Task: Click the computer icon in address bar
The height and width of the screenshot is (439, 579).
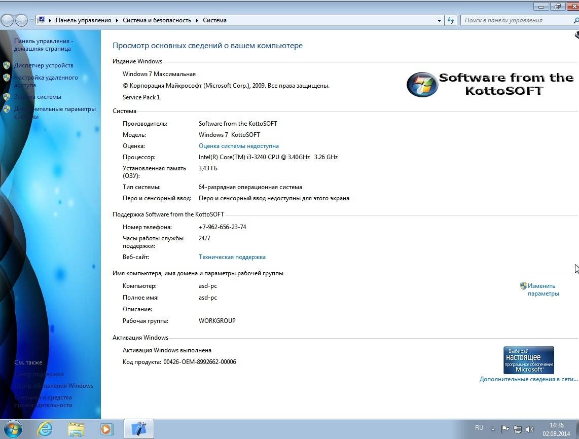Action: (41, 20)
